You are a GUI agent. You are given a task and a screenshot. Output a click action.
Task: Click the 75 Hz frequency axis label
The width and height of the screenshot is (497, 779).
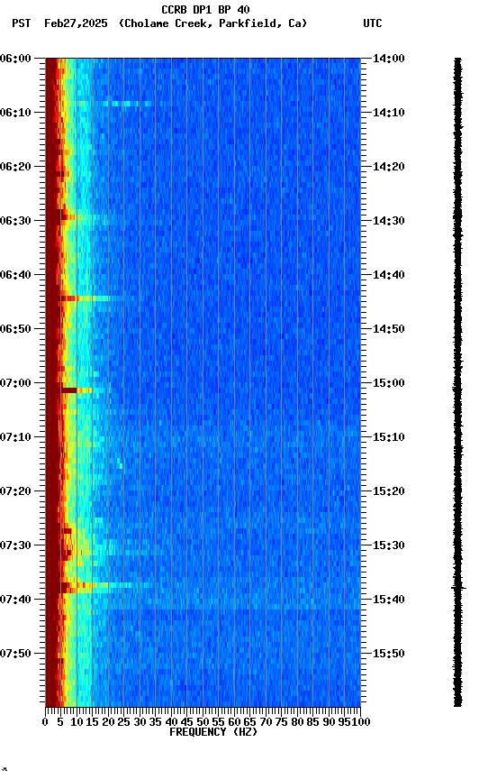pos(281,722)
